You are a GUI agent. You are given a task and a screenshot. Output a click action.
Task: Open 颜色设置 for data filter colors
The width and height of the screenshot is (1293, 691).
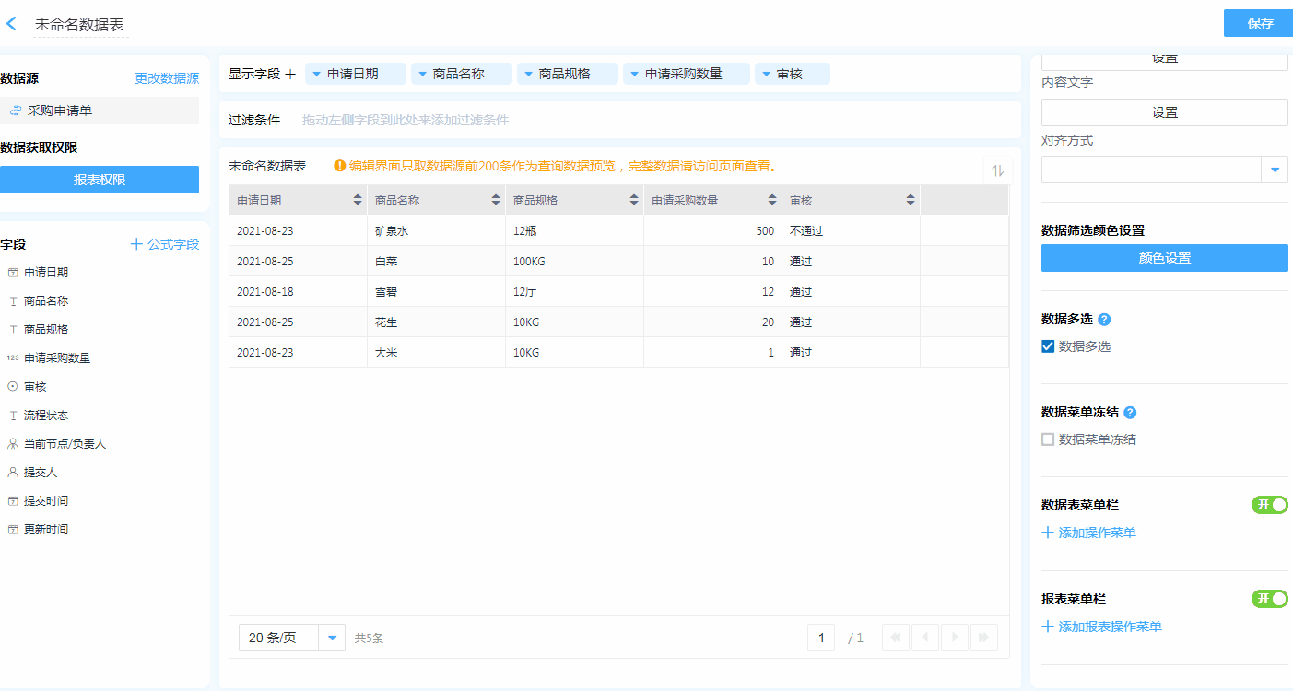pyautogui.click(x=1164, y=258)
